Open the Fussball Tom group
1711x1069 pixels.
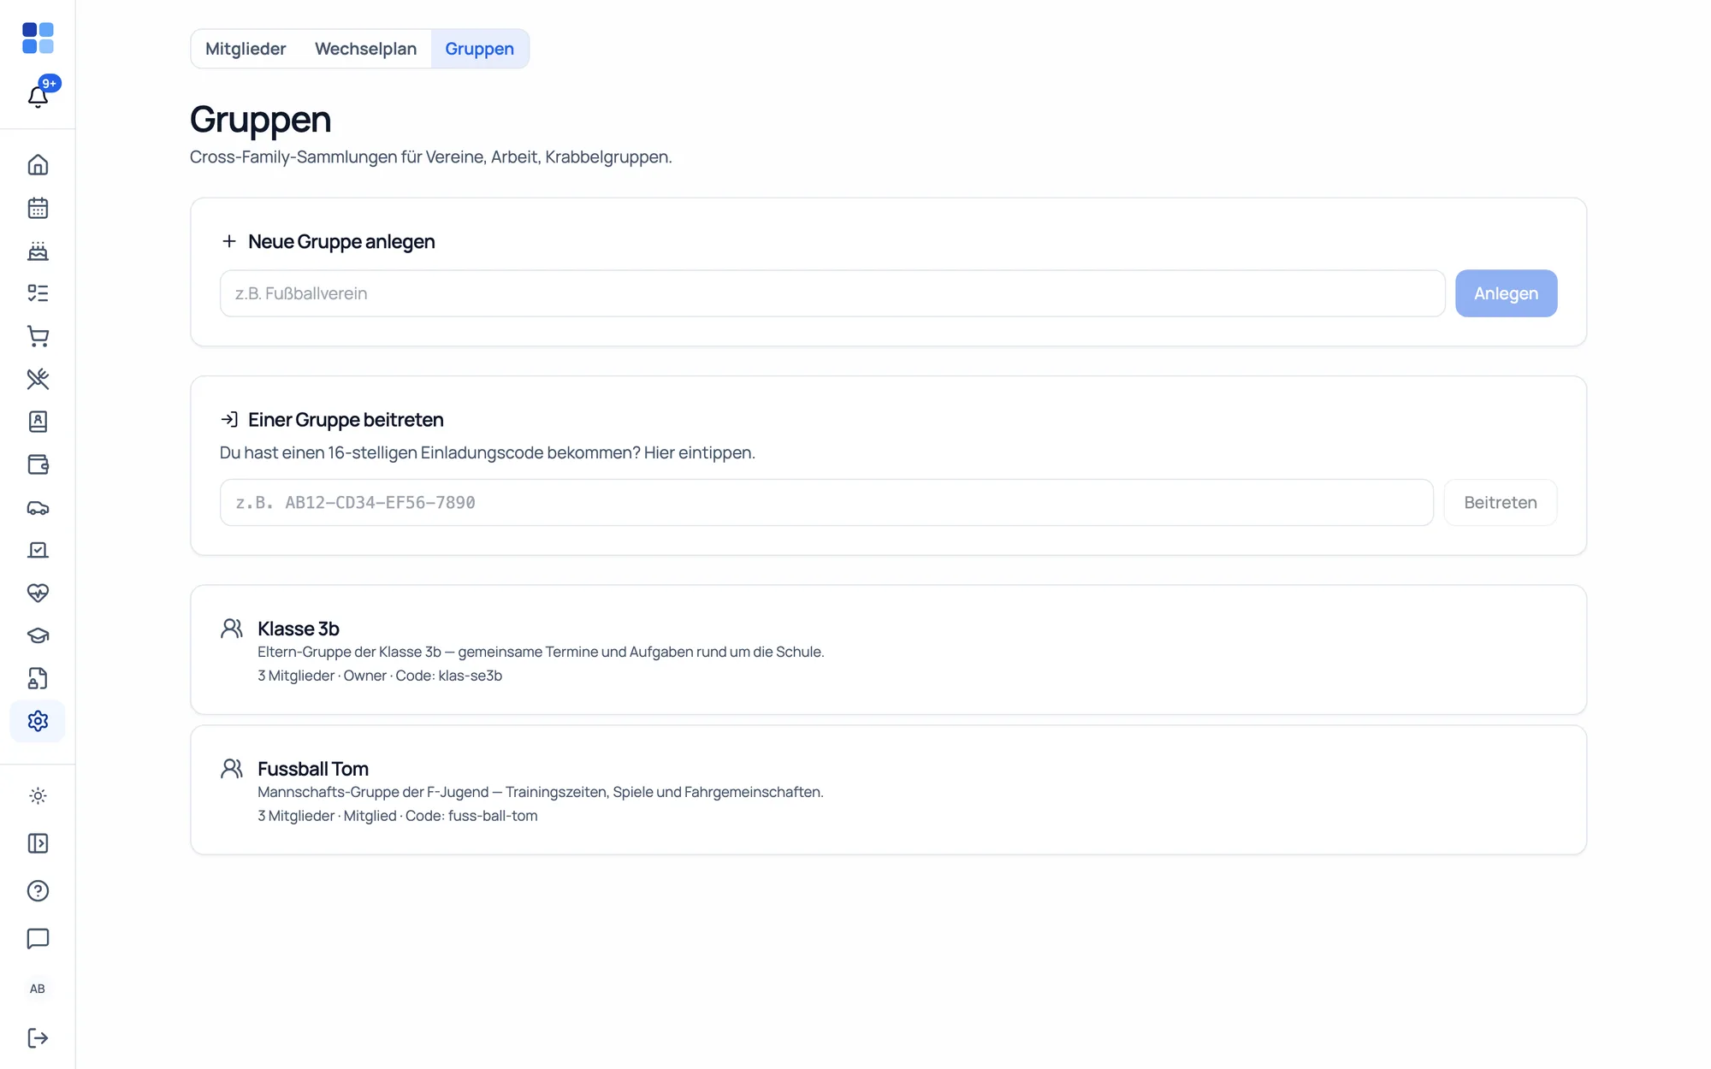pyautogui.click(x=888, y=790)
